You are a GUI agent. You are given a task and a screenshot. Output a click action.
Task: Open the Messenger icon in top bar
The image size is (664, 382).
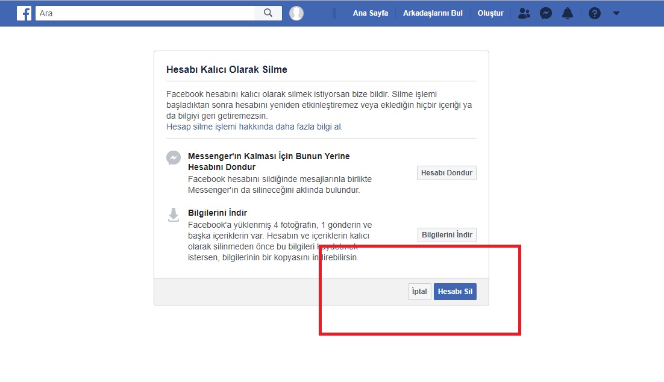click(x=546, y=13)
